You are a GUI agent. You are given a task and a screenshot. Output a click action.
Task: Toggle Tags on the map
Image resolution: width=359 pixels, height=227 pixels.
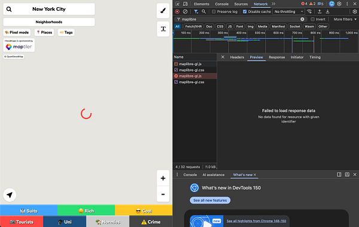point(66,32)
